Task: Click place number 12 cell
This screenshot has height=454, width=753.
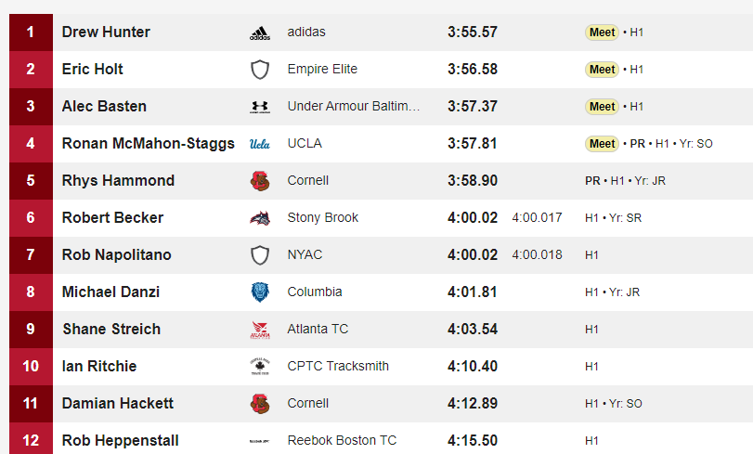Action: [31, 438]
